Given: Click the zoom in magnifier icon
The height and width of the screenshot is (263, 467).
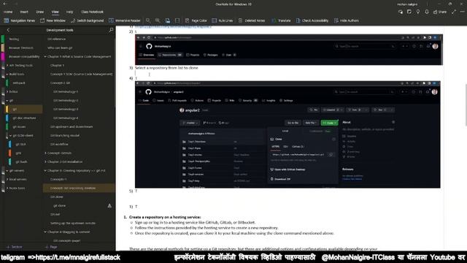Looking at the screenshot, I should point(158,20).
